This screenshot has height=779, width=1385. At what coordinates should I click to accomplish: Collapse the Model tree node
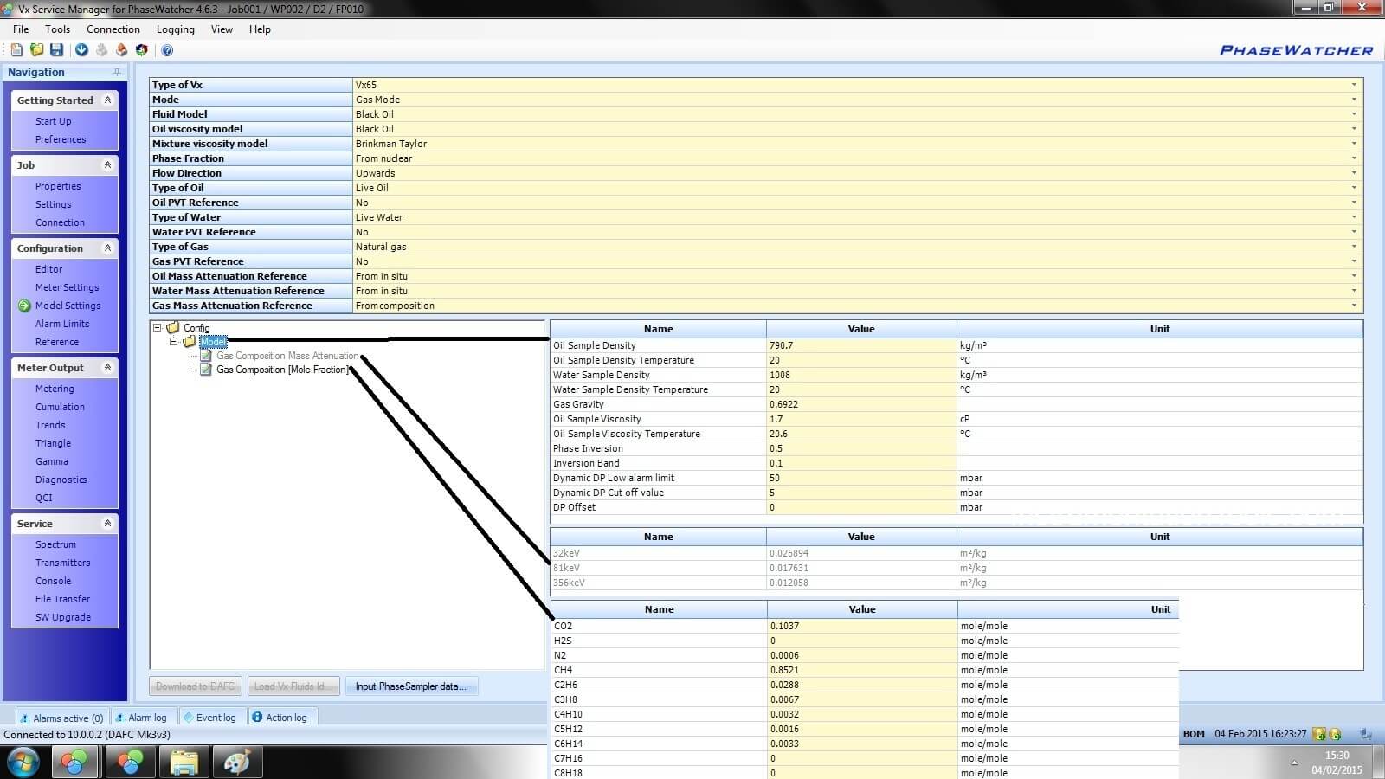[x=173, y=341]
